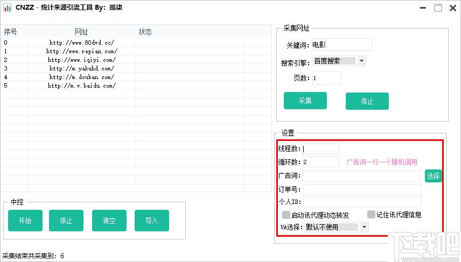The image size is (461, 262).
Task: Select the 百度搜索 combo box
Action: (x=339, y=61)
